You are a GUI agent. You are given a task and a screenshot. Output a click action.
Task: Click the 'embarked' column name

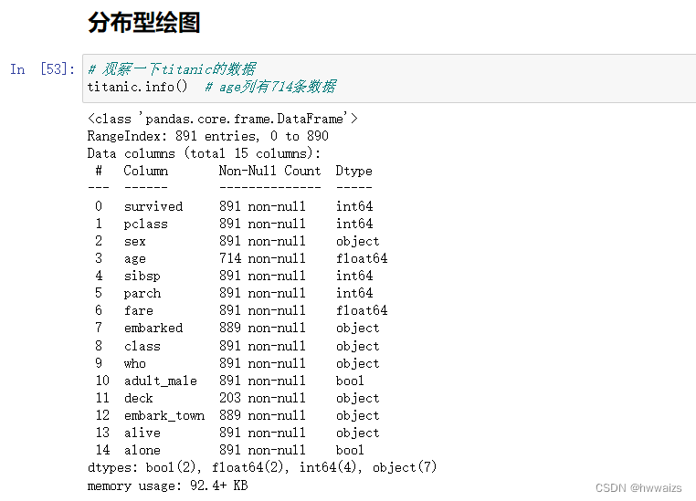click(153, 328)
